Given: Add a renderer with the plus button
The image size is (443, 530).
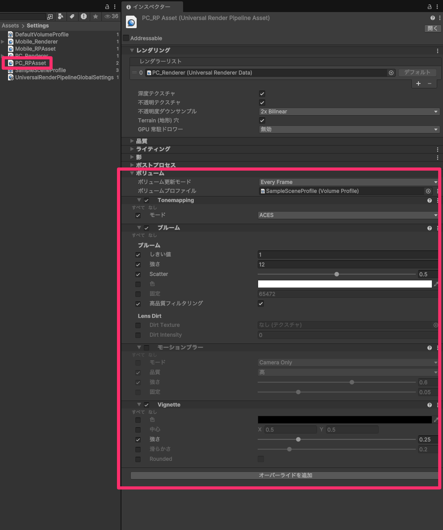Looking at the screenshot, I should (x=418, y=83).
